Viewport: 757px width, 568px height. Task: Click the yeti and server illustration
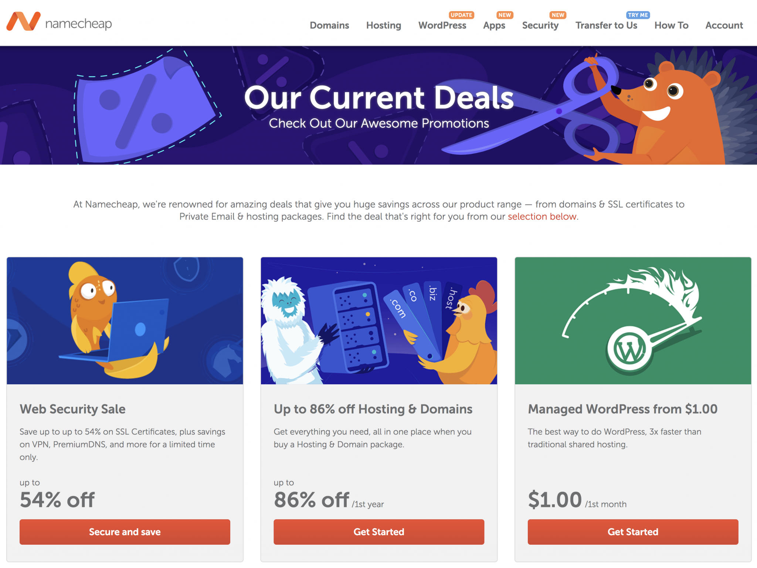tap(378, 320)
